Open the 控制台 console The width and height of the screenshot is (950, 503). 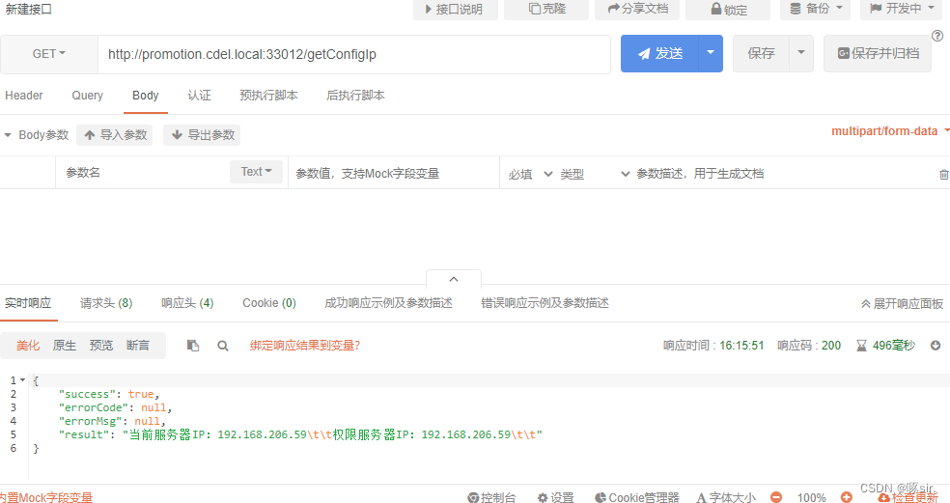coord(491,497)
